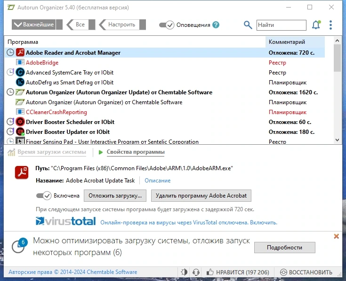Click the large Adobe icon in properties panel
The height and width of the screenshot is (281, 346).
pos(22,173)
